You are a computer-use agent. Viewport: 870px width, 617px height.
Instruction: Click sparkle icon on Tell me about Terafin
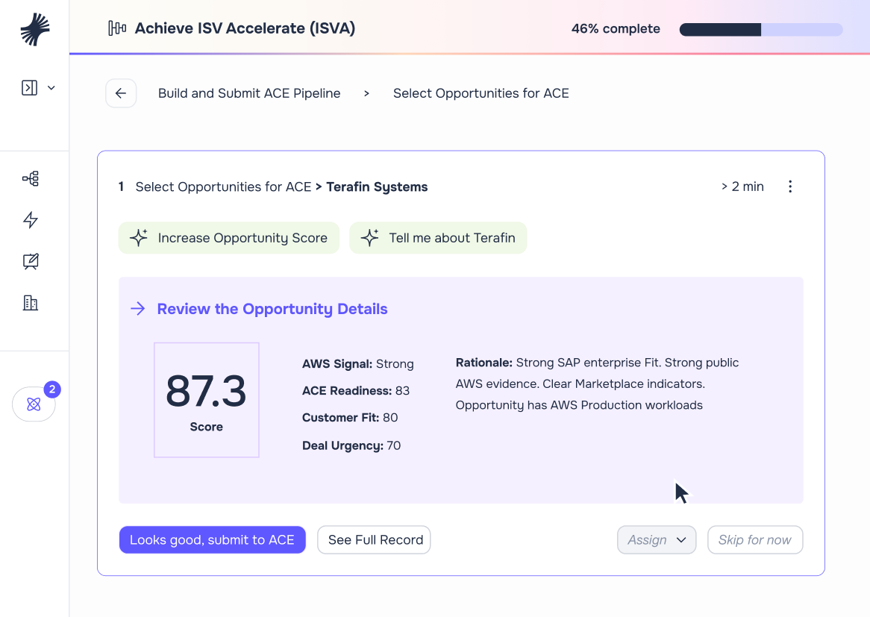pyautogui.click(x=369, y=237)
